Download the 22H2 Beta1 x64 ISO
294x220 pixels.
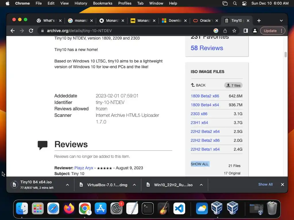point(205,149)
